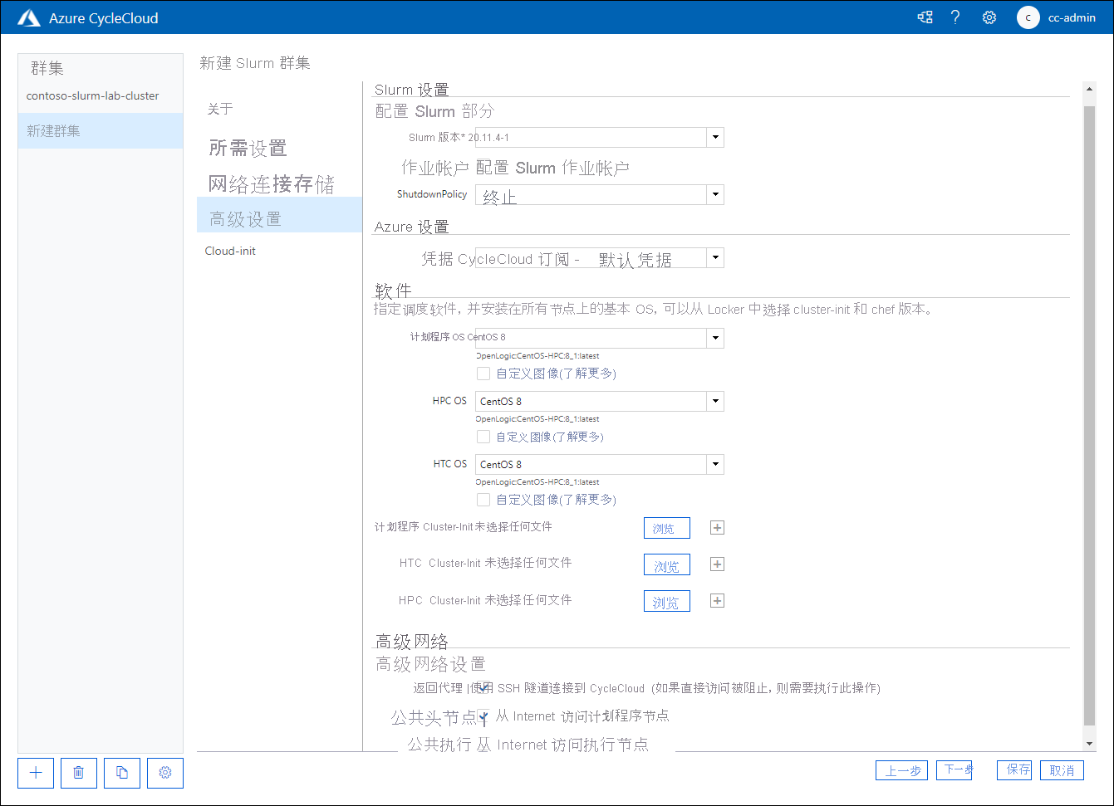Toggle HTC OS custom image checkbox

click(483, 500)
